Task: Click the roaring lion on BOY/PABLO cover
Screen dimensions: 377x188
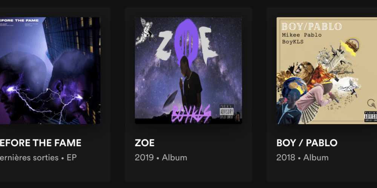Action: coord(303,70)
